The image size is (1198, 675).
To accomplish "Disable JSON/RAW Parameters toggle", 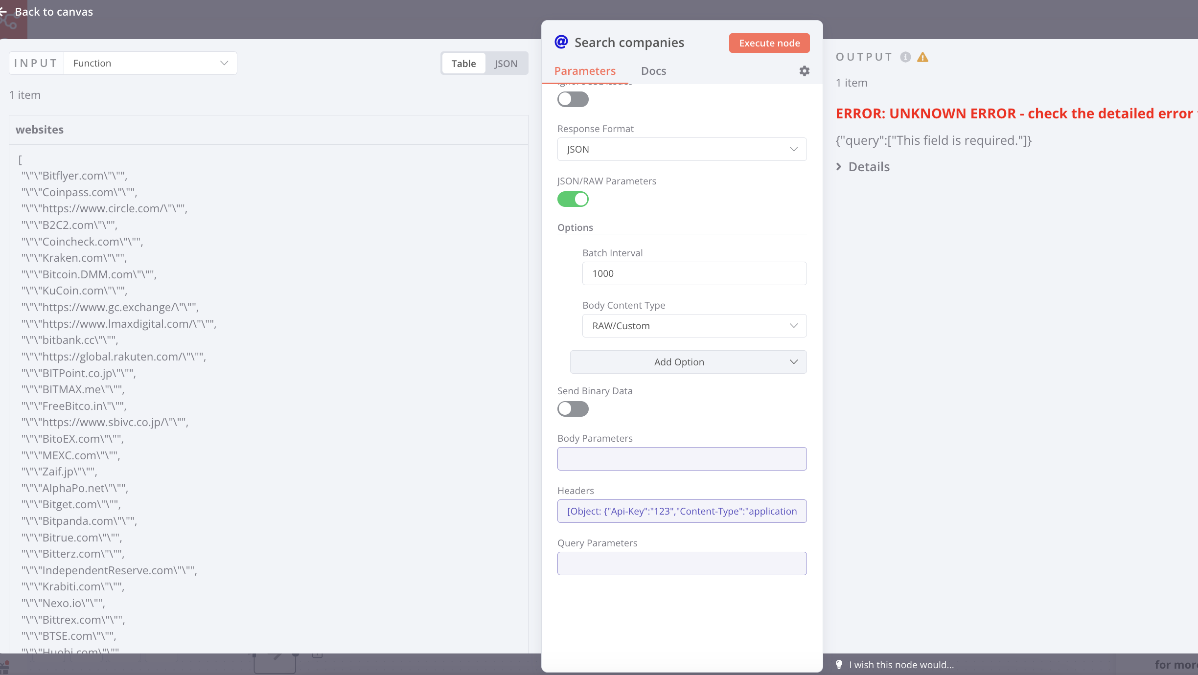I will 573,199.
